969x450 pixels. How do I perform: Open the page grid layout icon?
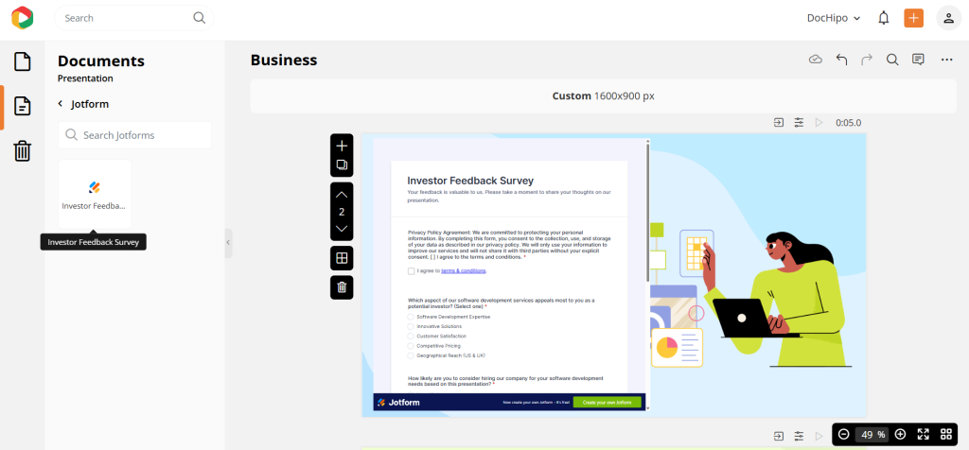[342, 257]
